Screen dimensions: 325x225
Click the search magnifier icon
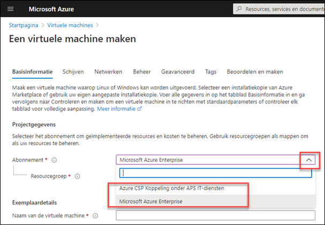[x=239, y=9]
